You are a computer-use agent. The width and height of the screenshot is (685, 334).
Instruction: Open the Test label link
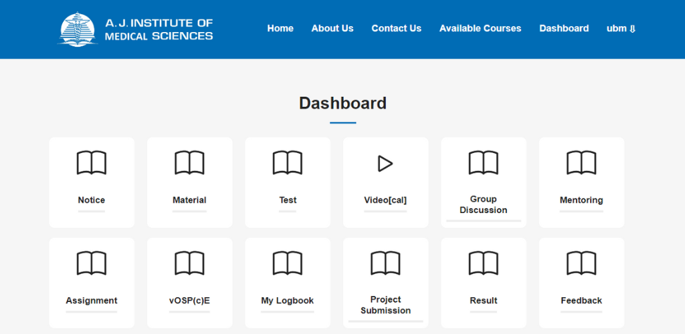(x=288, y=200)
